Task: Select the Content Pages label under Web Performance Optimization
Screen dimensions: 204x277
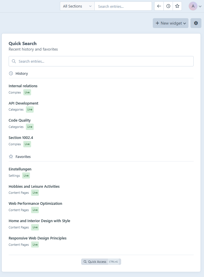Action: tap(19, 210)
